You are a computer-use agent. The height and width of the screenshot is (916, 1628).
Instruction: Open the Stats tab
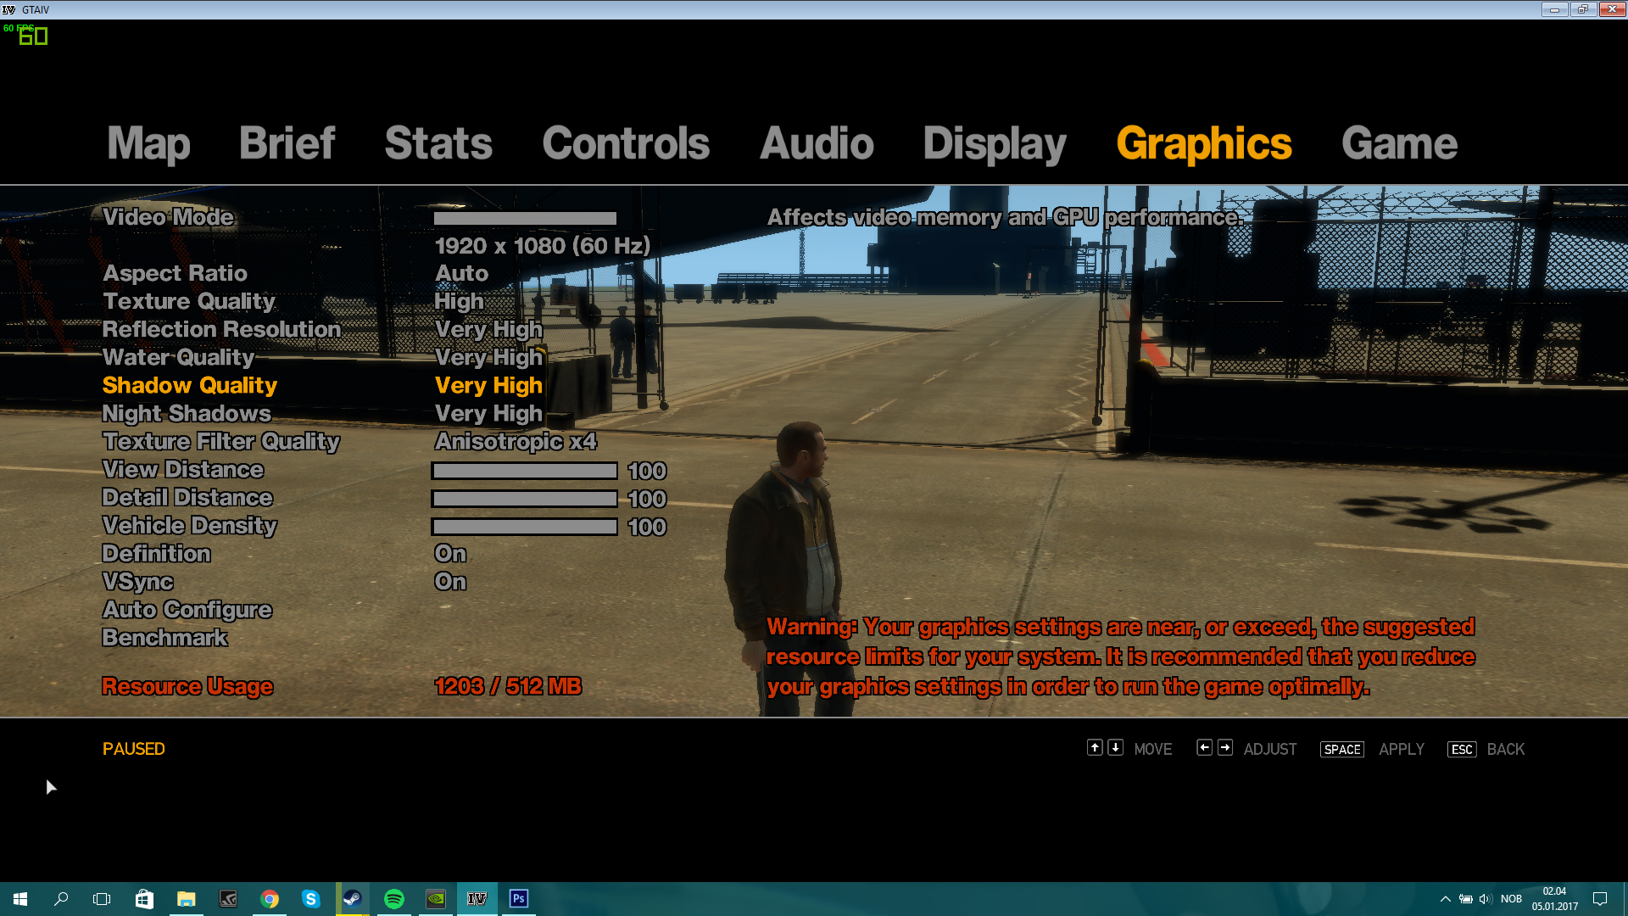[438, 142]
